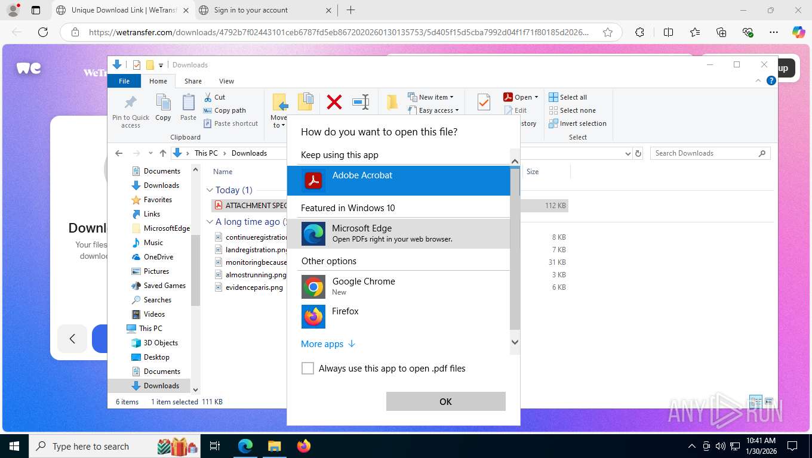
Task: Click Select all in the ribbon
Action: (x=568, y=97)
